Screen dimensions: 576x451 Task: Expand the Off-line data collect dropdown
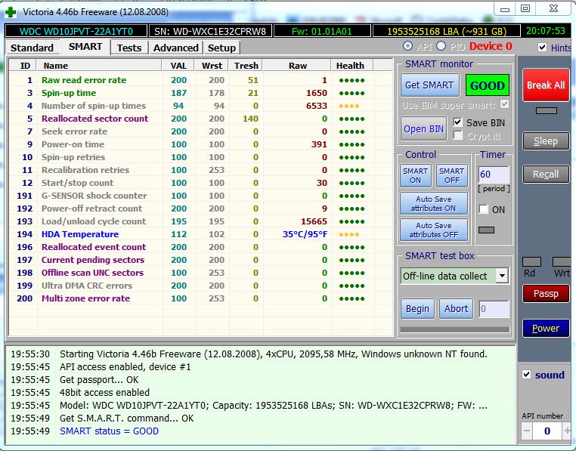point(502,276)
